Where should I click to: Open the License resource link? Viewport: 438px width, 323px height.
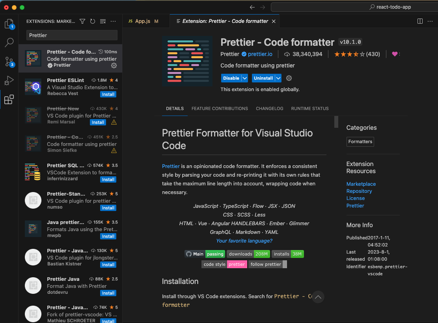point(355,198)
